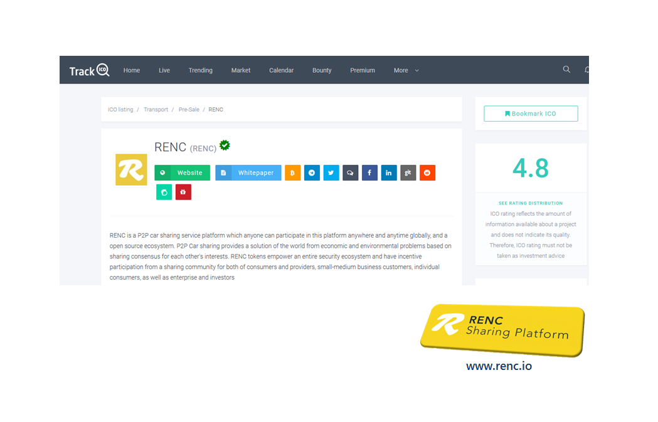Expand the More menu chevron
The width and height of the screenshot is (658, 422).
417,70
